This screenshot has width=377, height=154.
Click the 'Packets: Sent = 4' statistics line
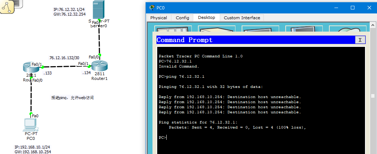pos(237,127)
